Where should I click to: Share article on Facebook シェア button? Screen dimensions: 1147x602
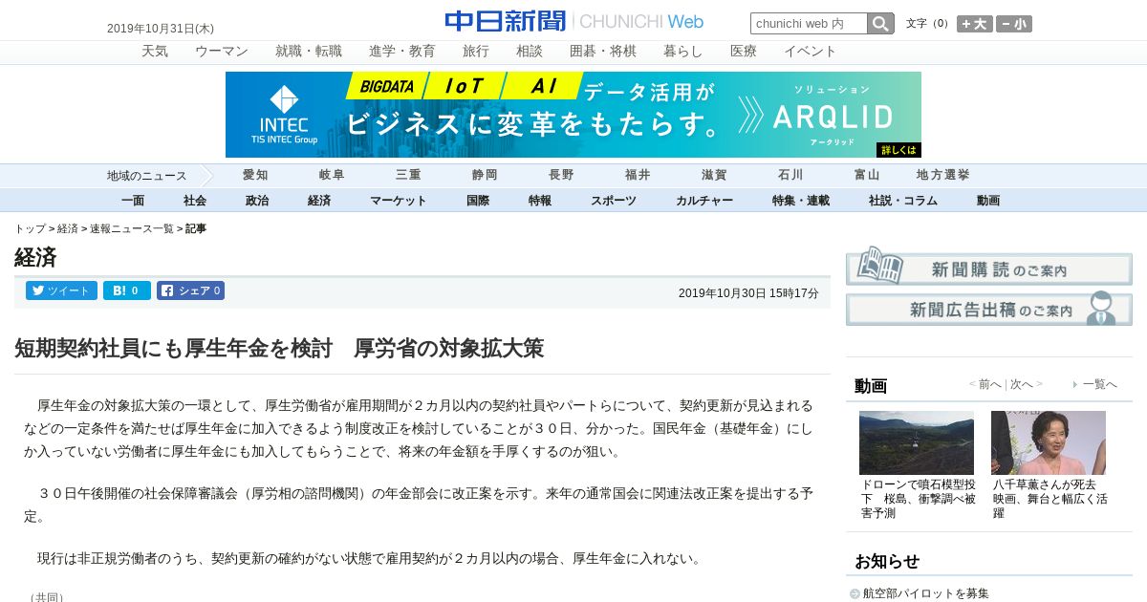tap(190, 290)
